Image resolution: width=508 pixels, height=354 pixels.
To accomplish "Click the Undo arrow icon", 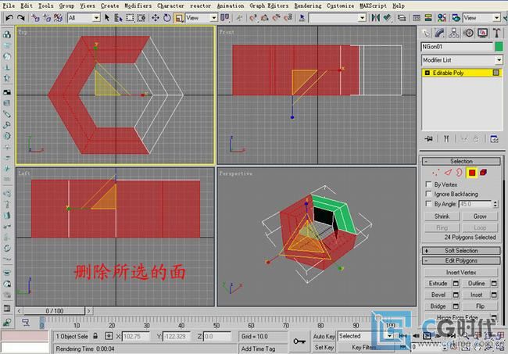I will pos(9,17).
